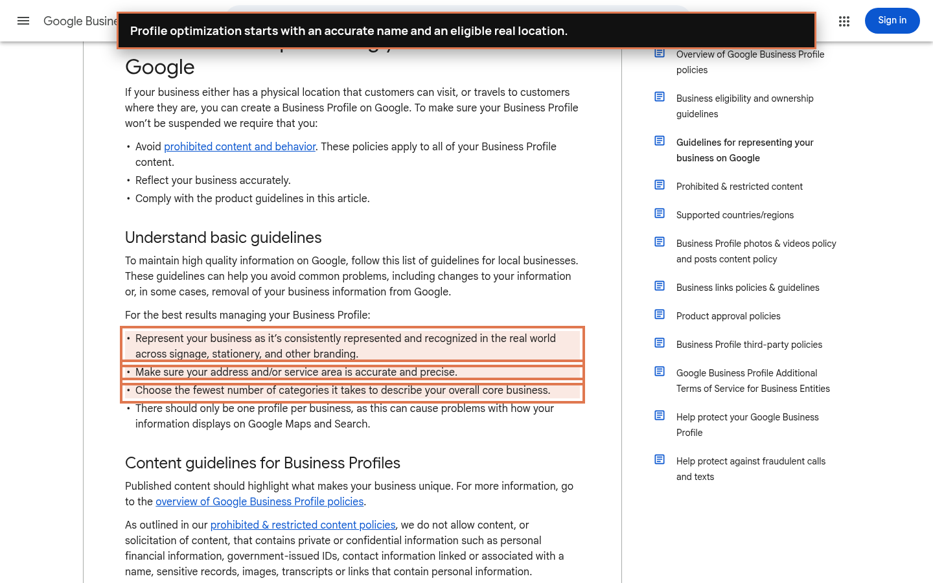The width and height of the screenshot is (933, 583).
Task: Click bullet 'Represent your business as it's consistently represented'
Action: point(345,347)
